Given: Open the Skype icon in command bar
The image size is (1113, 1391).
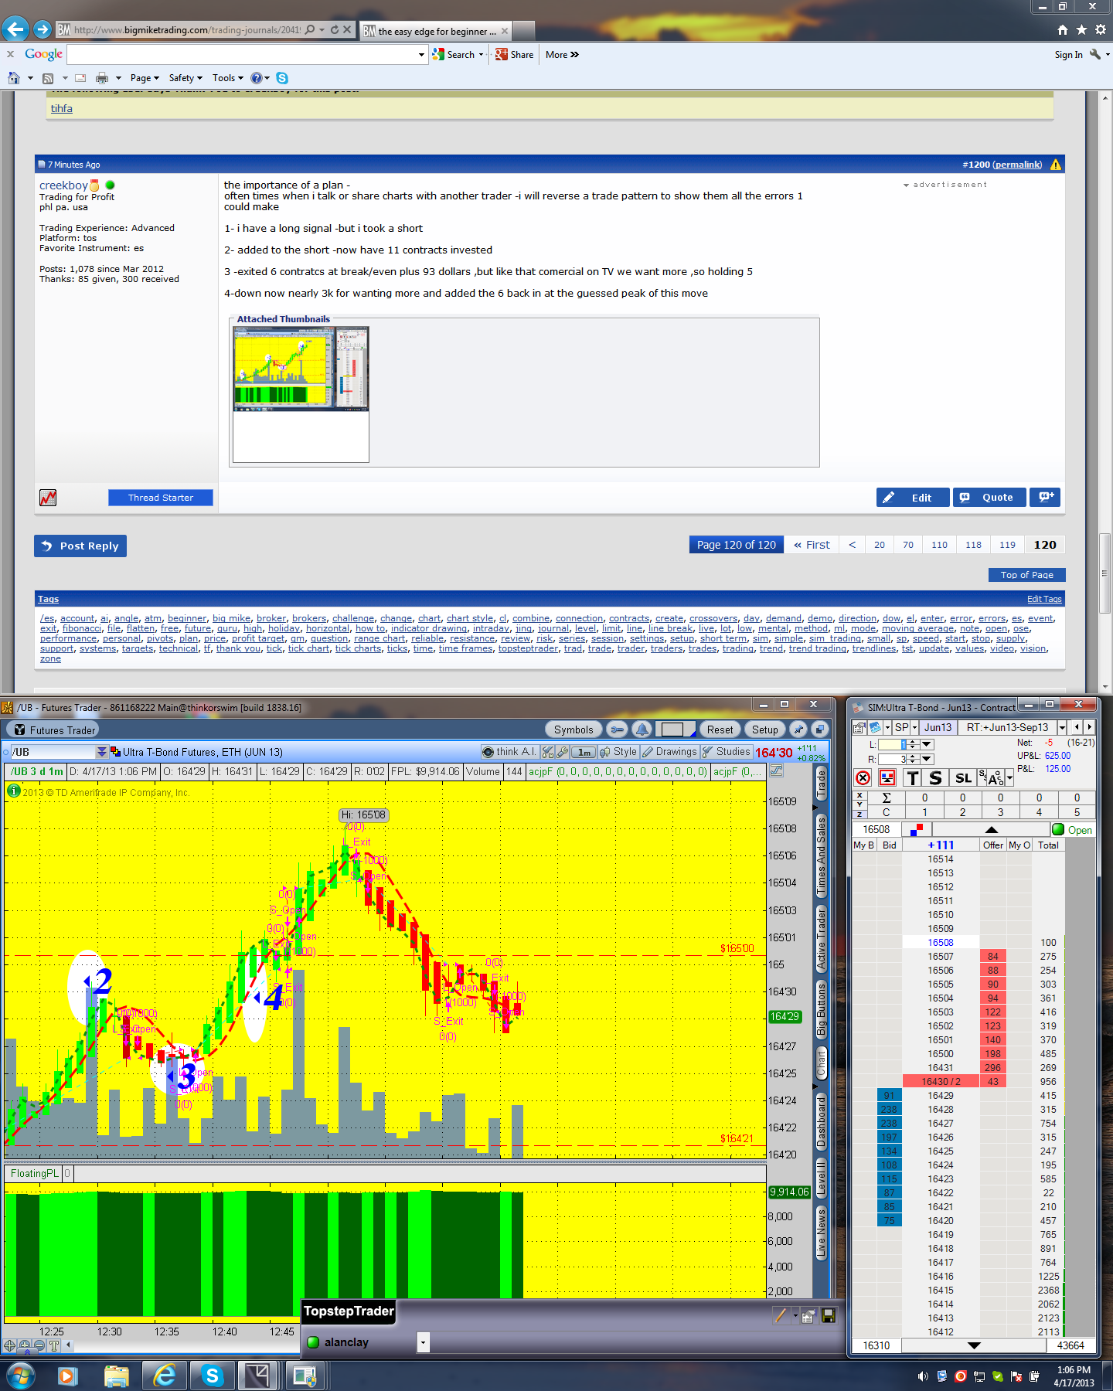Looking at the screenshot, I should coord(282,78).
